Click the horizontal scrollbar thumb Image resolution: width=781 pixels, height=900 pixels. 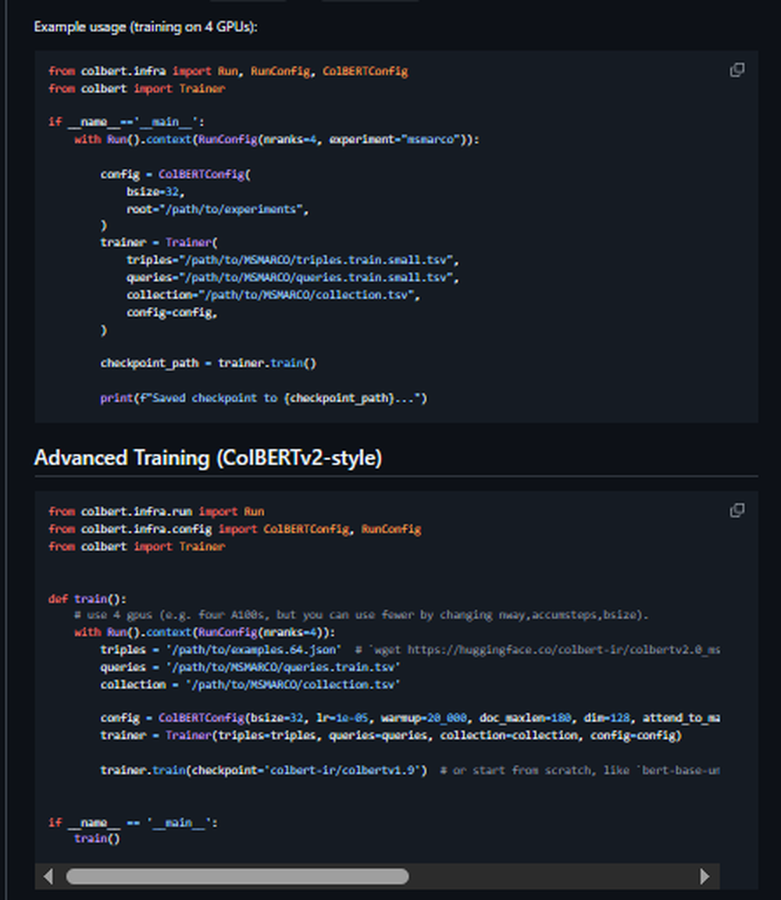point(237,876)
